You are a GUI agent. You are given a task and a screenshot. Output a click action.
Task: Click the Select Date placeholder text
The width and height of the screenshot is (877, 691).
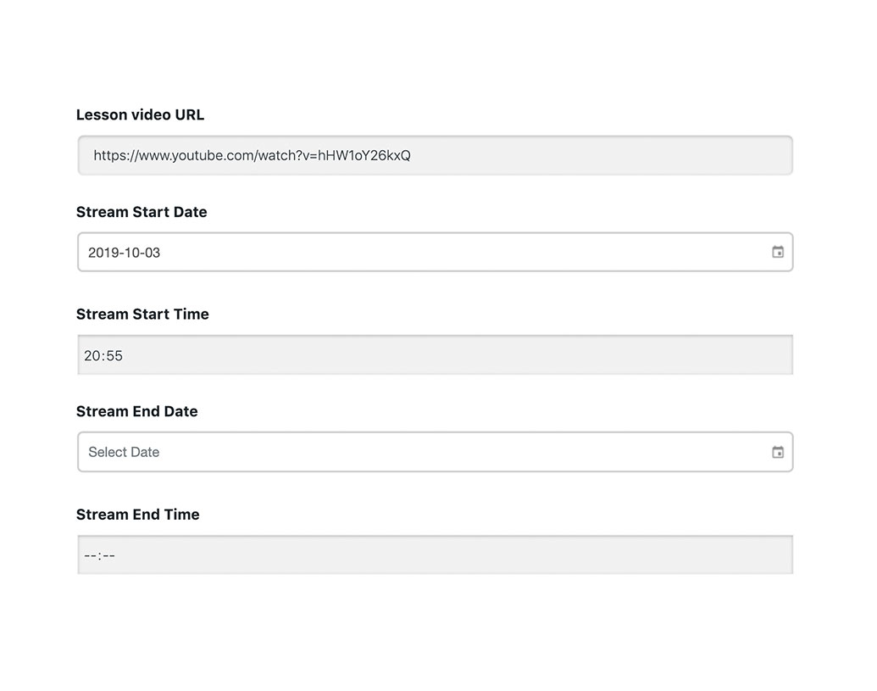point(124,453)
